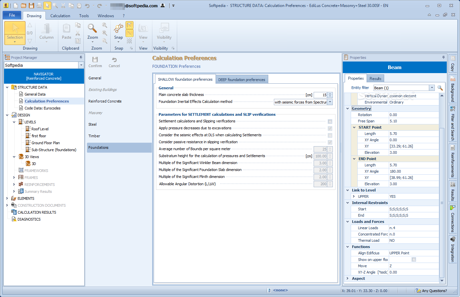
Task: Click the Undo arrow in quick access toolbar
Action: tap(87, 6)
